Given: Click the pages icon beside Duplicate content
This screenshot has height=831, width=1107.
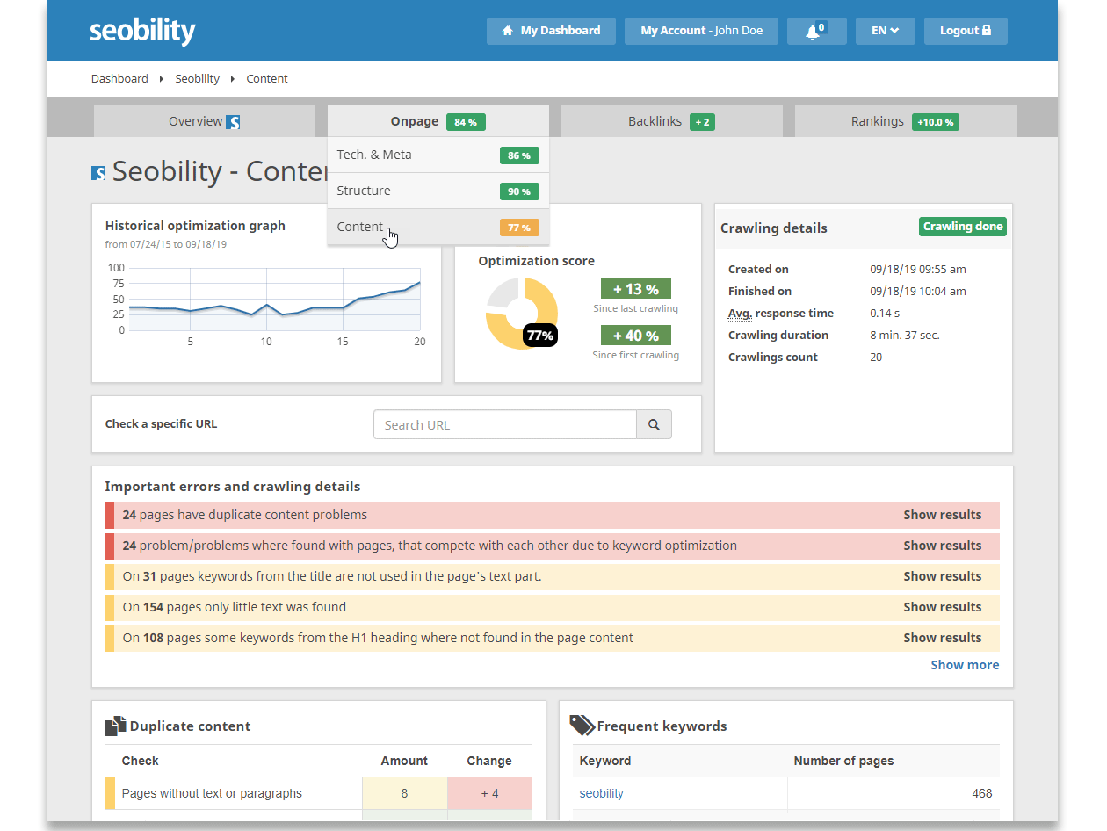Looking at the screenshot, I should point(115,725).
